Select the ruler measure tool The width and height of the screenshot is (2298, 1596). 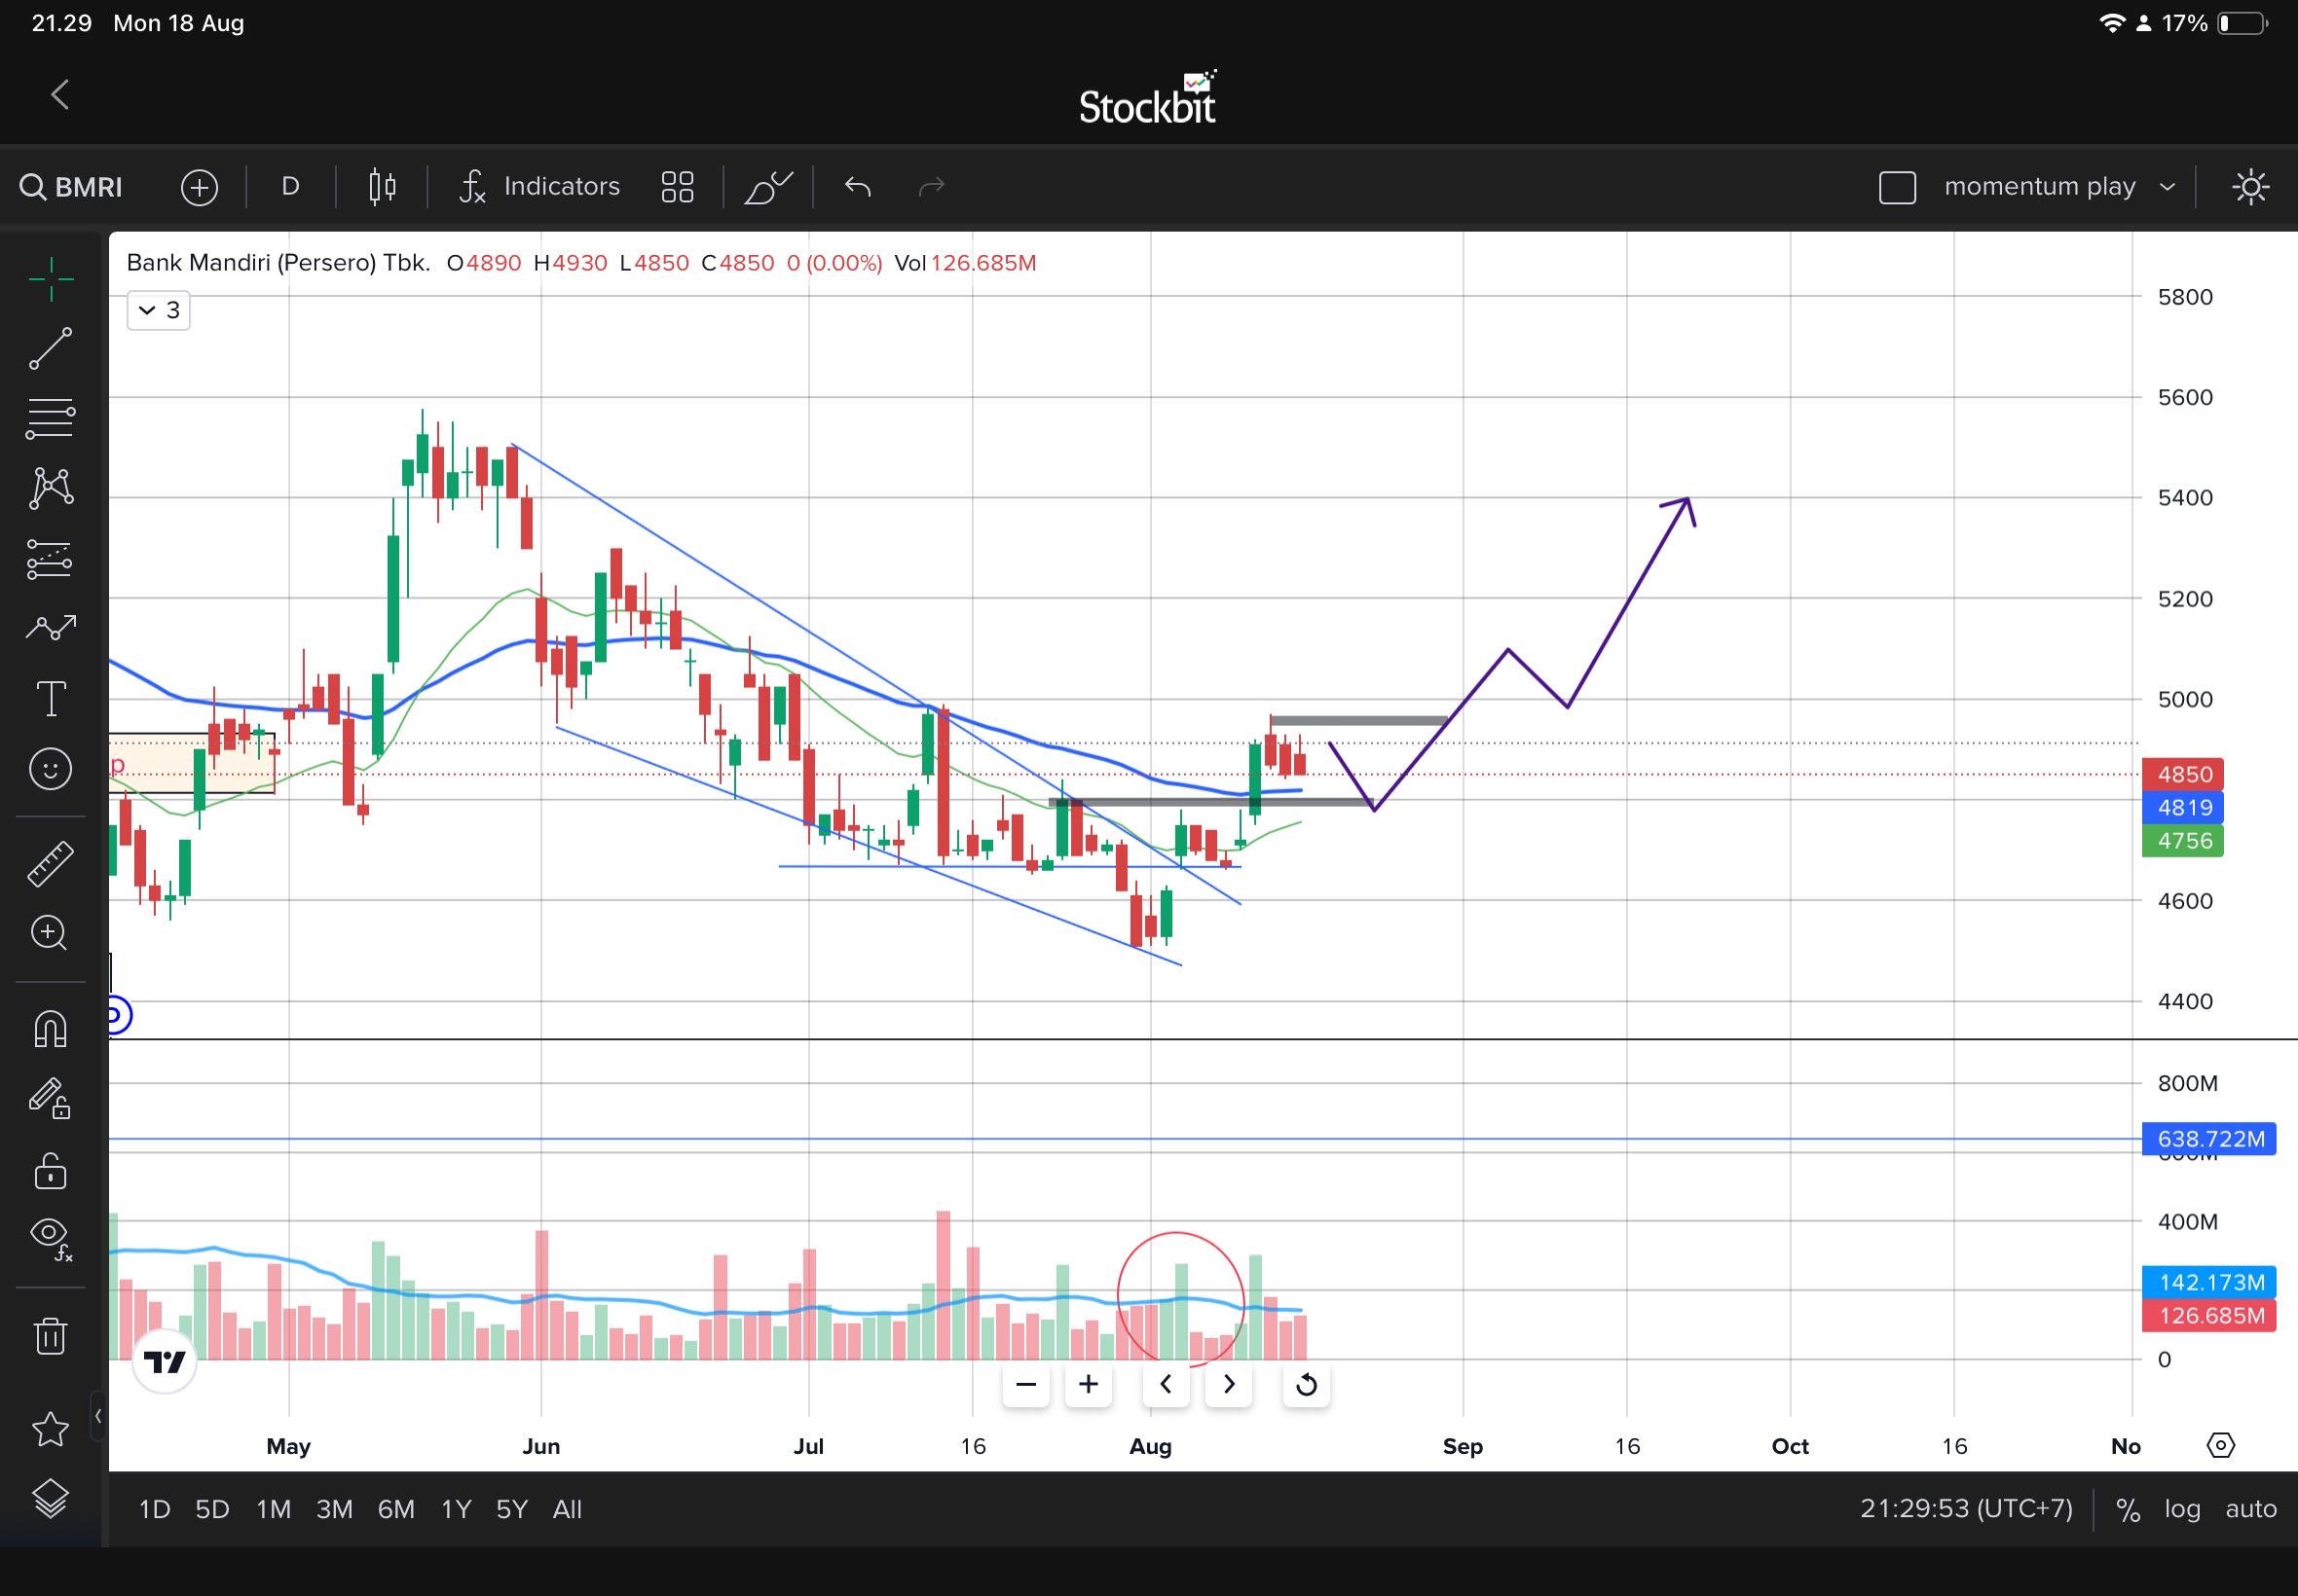tap(50, 864)
